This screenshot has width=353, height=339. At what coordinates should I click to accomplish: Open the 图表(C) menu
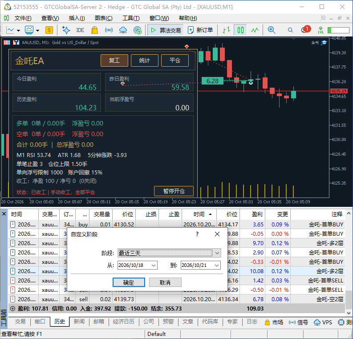(104, 18)
